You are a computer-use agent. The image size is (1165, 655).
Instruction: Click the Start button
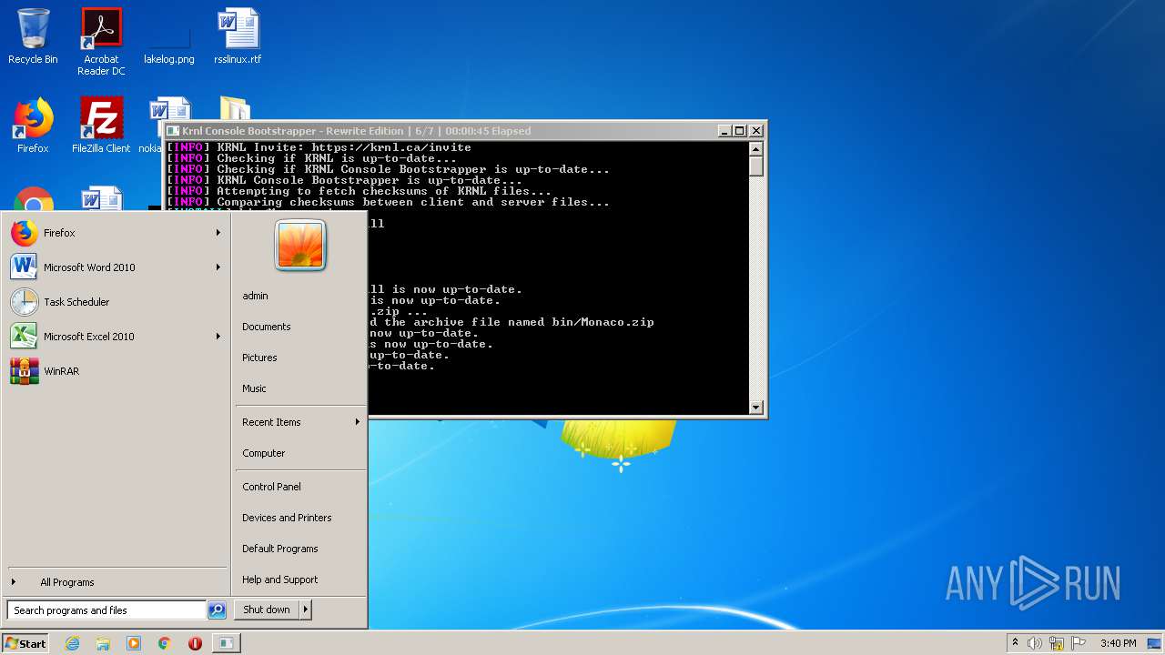[x=25, y=643]
